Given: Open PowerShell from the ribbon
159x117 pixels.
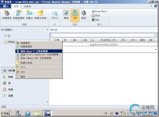Looking at the screenshot, I should click(x=99, y=11).
